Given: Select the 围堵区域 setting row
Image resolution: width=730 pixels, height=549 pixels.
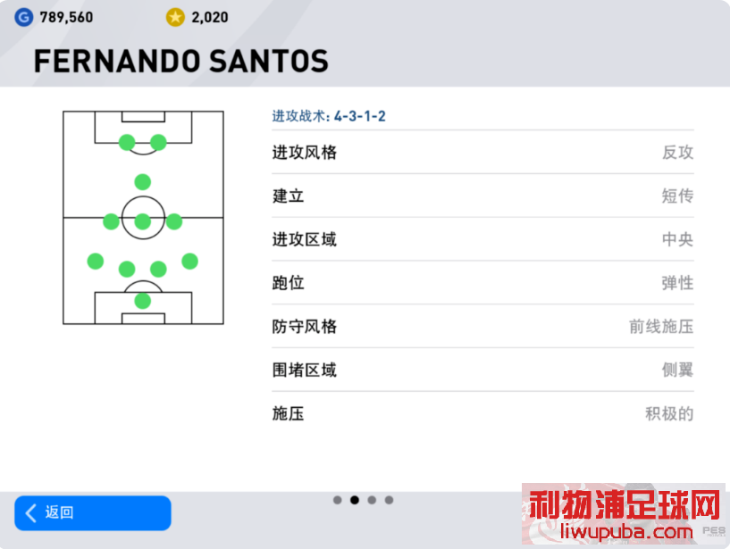Looking at the screenshot, I should (x=482, y=370).
